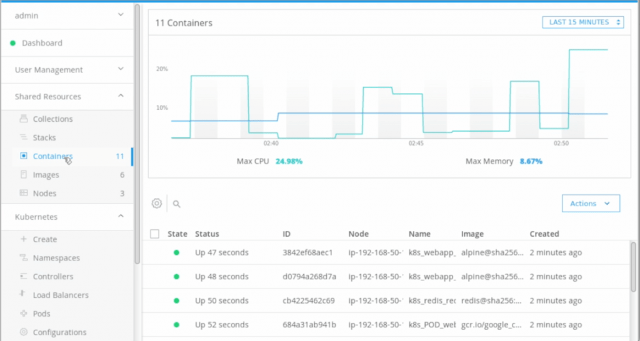Open the Last 15 Minutes time range dropdown
Screen dimensions: 640x341
583,22
